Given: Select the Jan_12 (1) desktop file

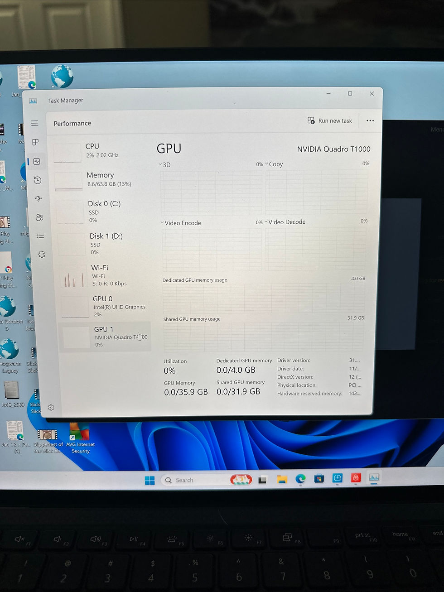Looking at the screenshot, I should 16,438.
